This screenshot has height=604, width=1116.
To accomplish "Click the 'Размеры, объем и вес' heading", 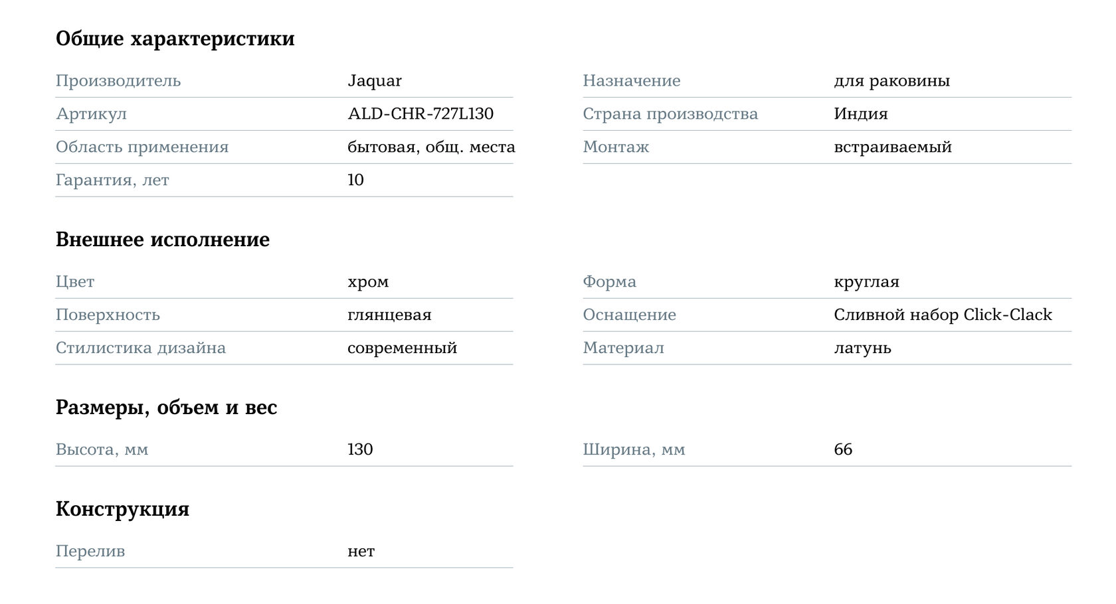I will [166, 408].
